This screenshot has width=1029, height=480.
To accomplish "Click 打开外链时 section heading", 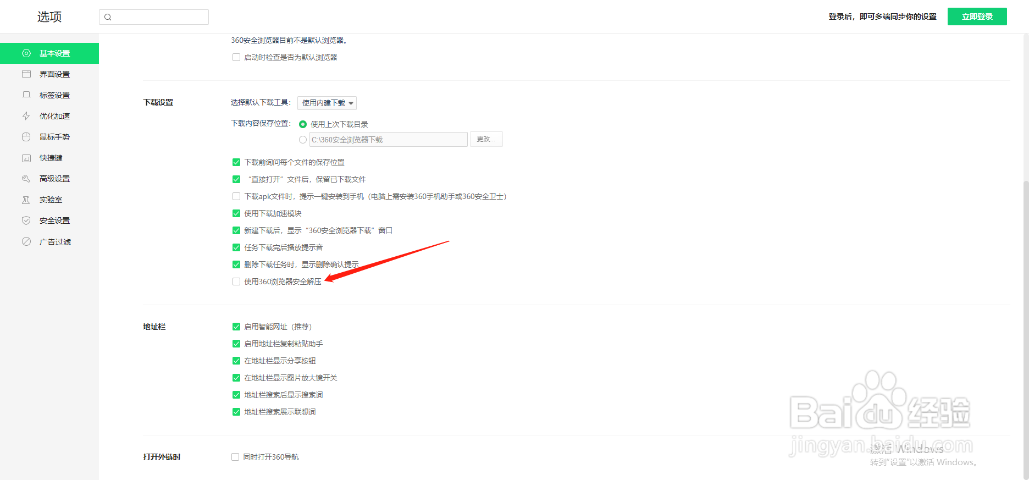I will (162, 457).
